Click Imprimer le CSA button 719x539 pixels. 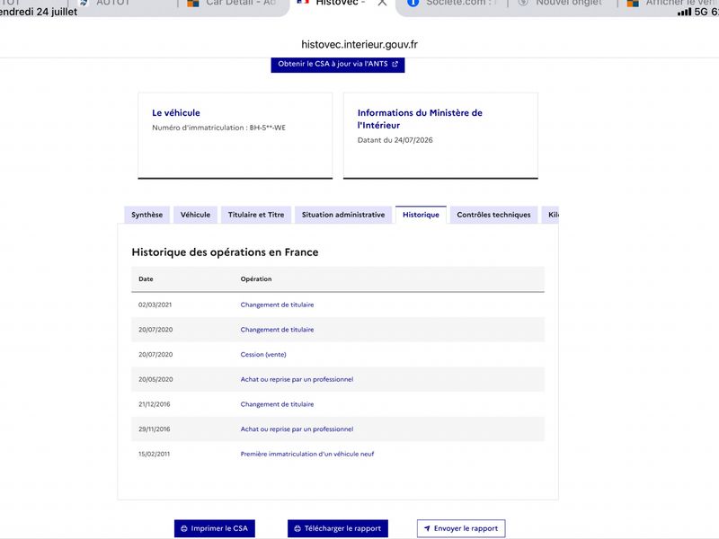click(x=215, y=528)
